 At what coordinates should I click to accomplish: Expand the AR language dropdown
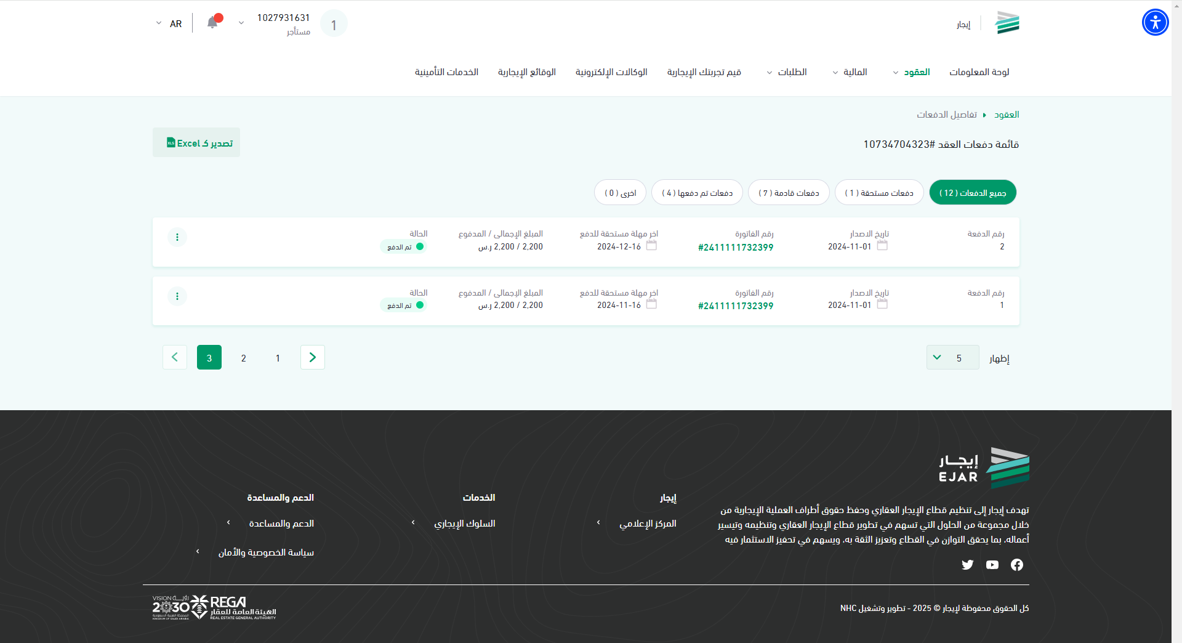pos(169,23)
